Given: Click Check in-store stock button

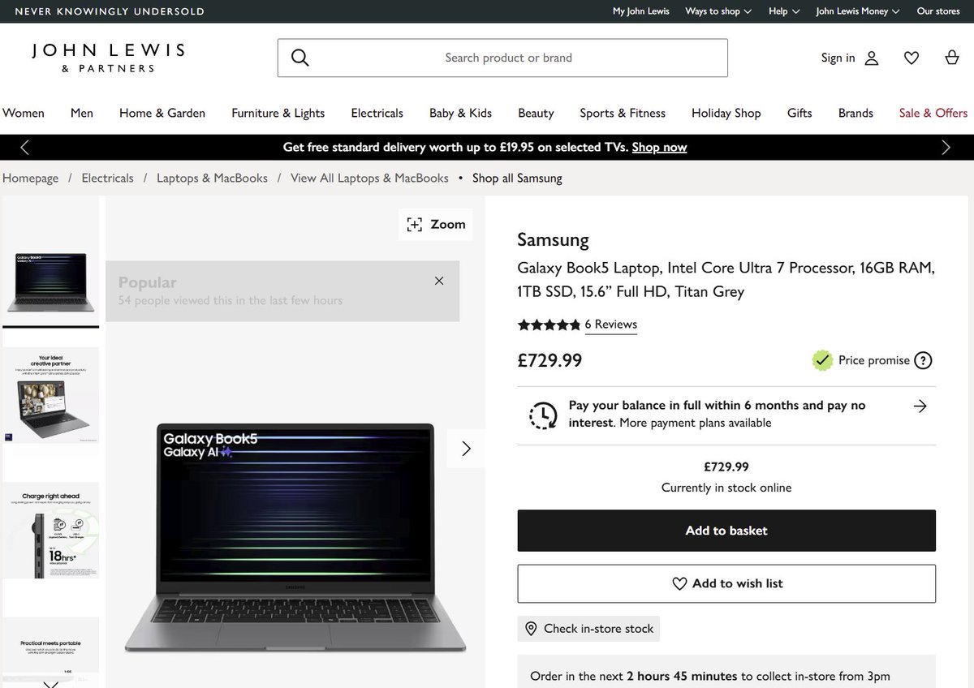Looking at the screenshot, I should coord(588,629).
